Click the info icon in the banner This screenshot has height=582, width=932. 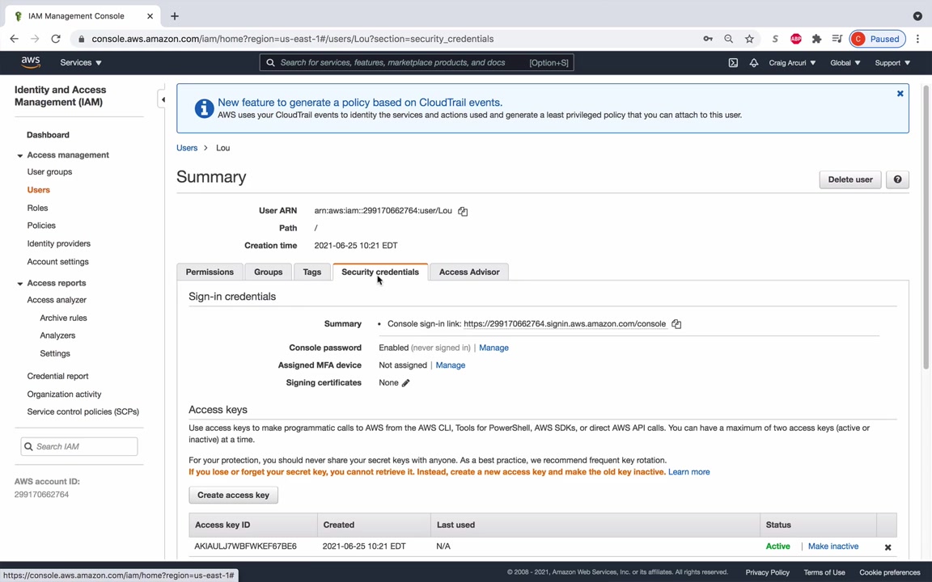(x=204, y=108)
